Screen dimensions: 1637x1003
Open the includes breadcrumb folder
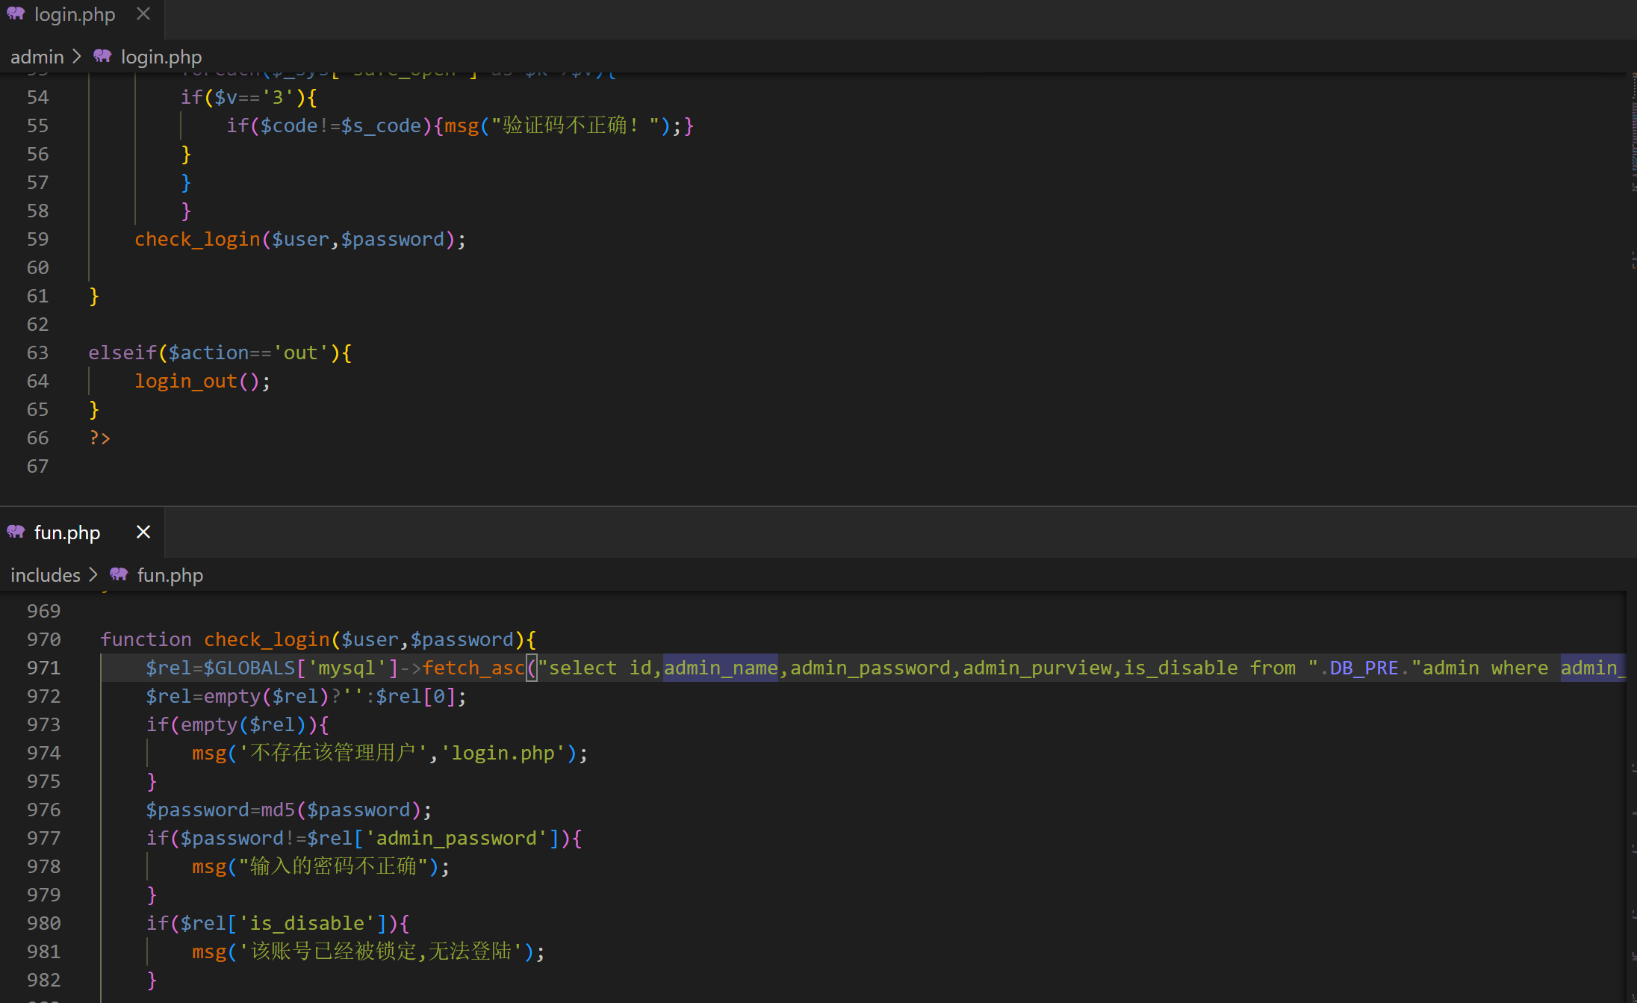(x=45, y=575)
